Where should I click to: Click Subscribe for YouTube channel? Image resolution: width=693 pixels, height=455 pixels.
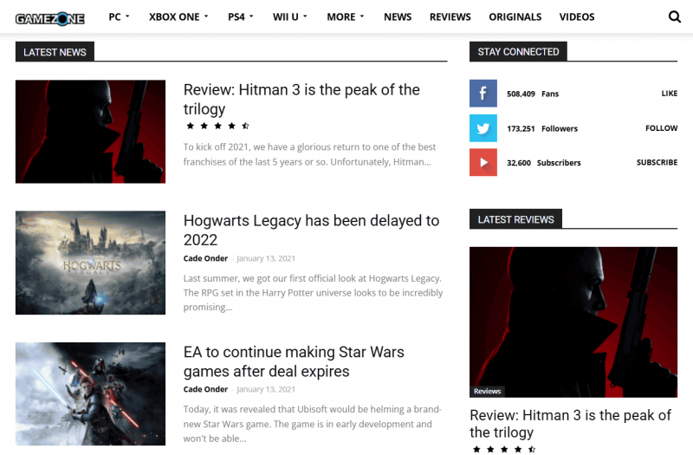tap(657, 163)
